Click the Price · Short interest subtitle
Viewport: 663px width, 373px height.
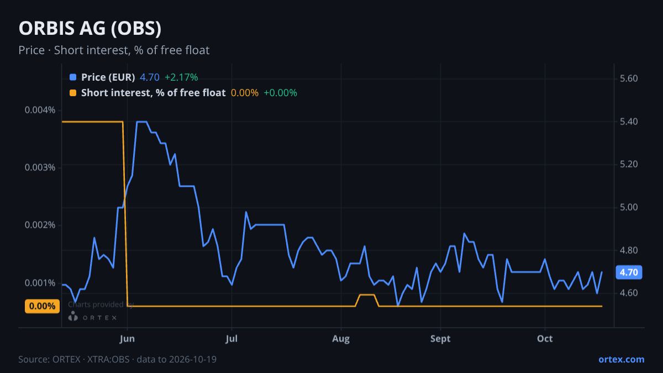(x=114, y=50)
